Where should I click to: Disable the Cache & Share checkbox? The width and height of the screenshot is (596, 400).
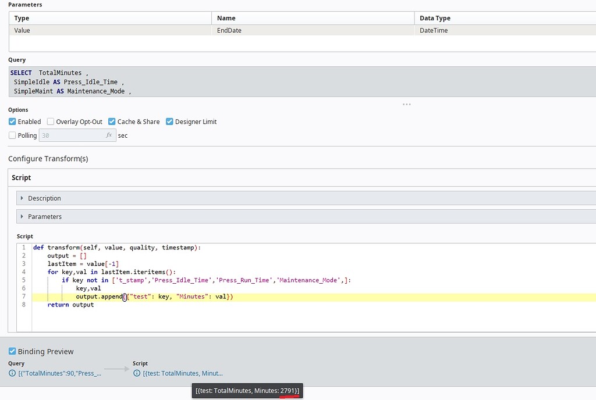coord(111,122)
